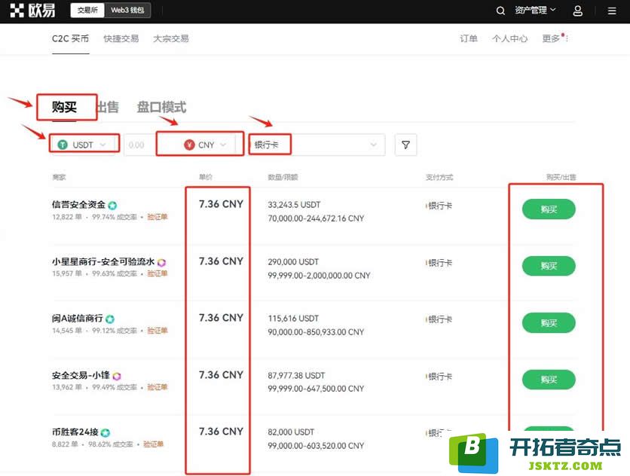
Task: Click 验证单 link under 信誉安全资金
Action: coord(157,217)
